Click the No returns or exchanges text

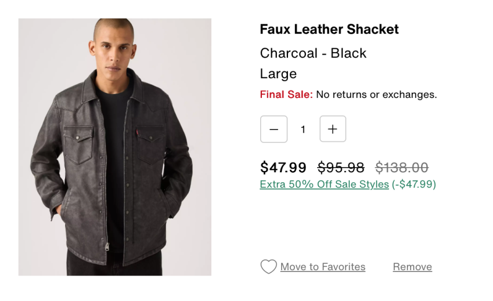[376, 95]
